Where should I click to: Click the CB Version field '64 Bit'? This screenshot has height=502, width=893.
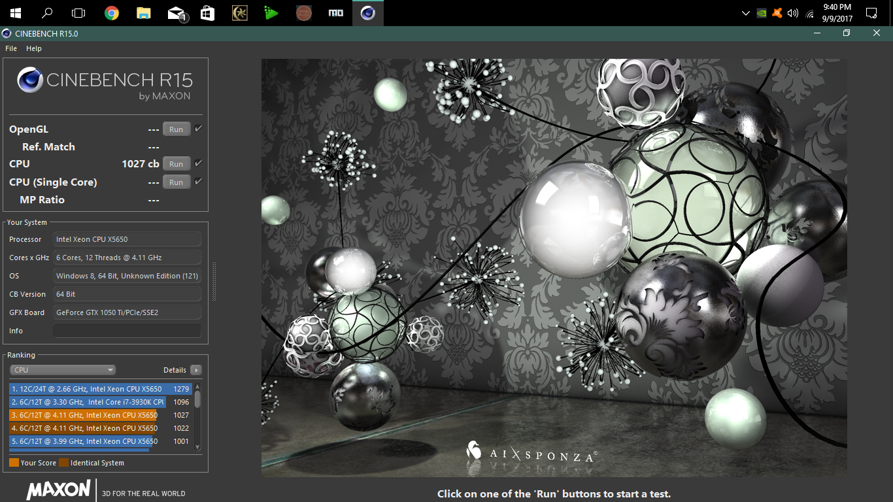tap(127, 294)
